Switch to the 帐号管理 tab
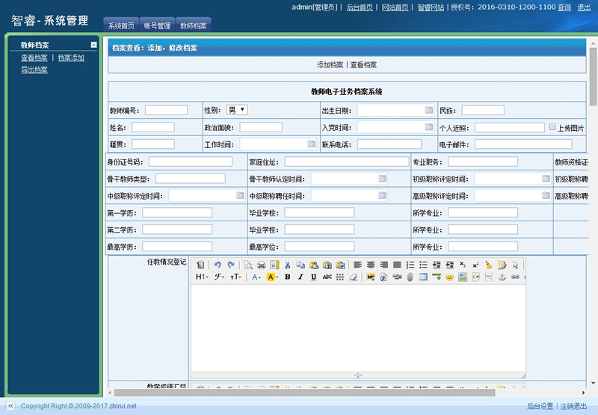Viewport: 598px width, 415px height. tap(157, 26)
